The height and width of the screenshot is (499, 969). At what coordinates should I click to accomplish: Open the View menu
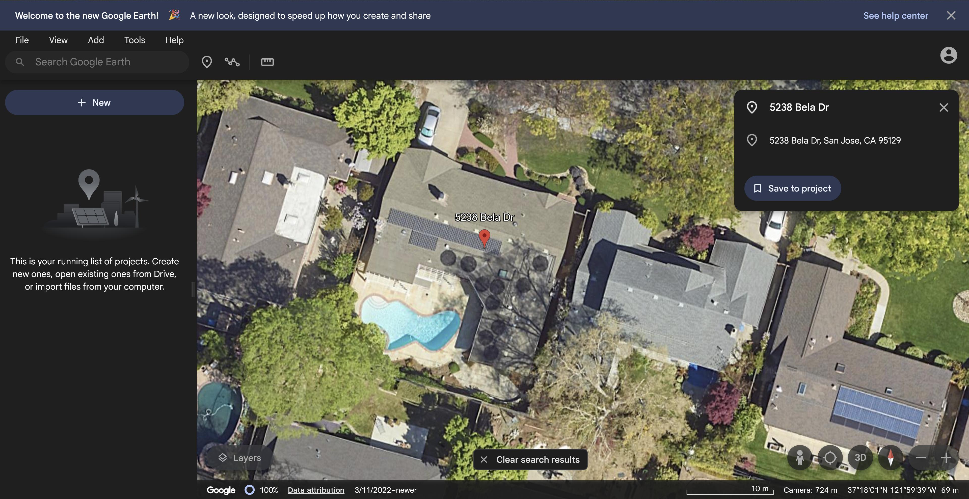tap(58, 40)
